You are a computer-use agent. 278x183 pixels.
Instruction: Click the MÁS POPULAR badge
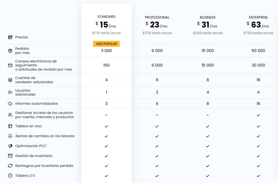tap(106, 44)
